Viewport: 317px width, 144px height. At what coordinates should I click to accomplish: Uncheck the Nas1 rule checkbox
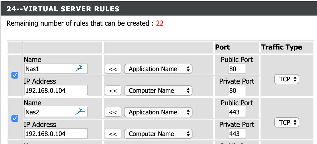[x=15, y=75]
